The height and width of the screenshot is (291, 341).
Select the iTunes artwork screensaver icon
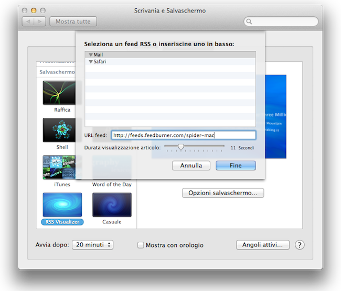62,167
